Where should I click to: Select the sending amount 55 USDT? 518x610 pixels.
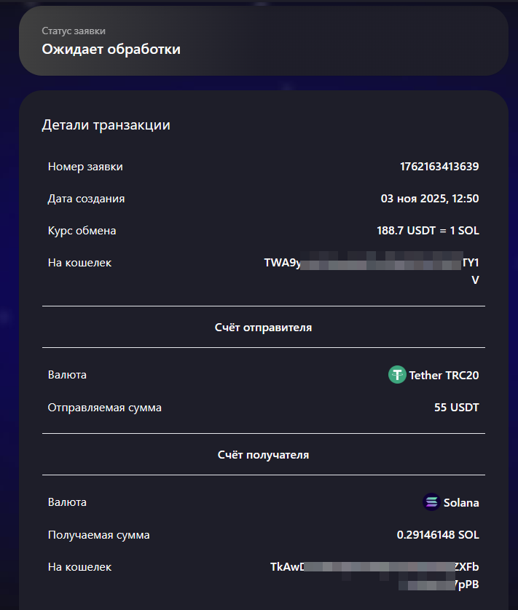click(458, 408)
